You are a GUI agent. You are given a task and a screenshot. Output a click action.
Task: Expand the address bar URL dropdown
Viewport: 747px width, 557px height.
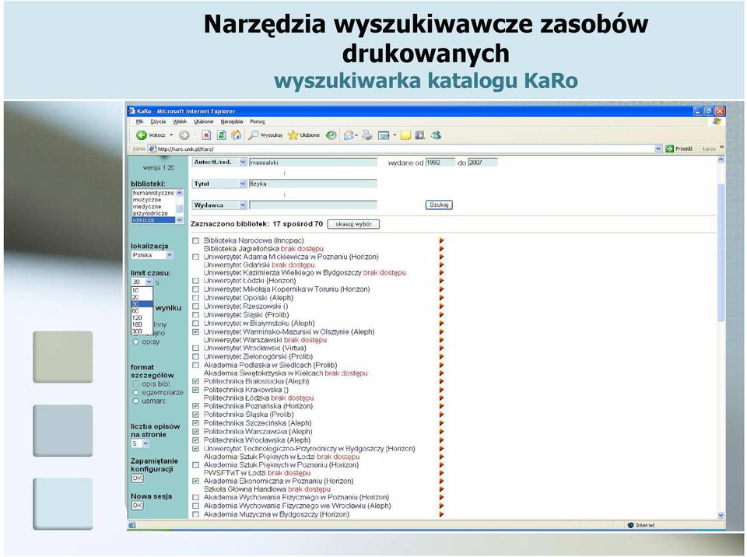click(x=658, y=149)
